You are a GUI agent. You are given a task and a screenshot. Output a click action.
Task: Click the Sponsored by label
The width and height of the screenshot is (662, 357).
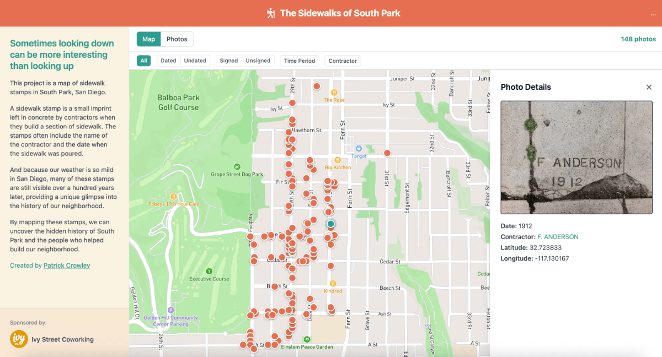[x=28, y=323]
